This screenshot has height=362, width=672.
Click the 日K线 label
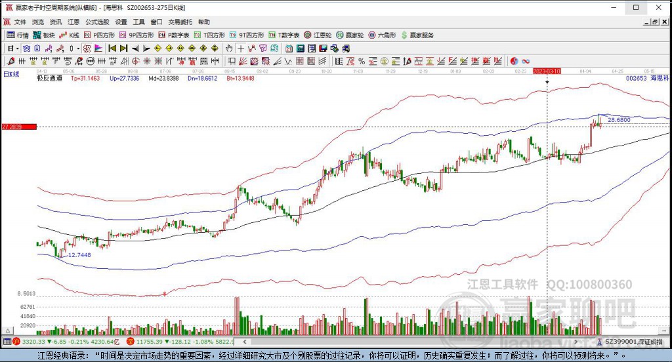coord(12,74)
